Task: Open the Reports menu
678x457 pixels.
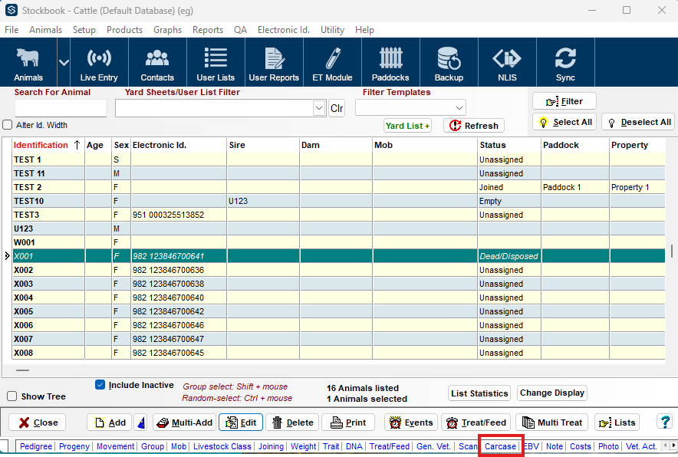Action: (x=207, y=30)
